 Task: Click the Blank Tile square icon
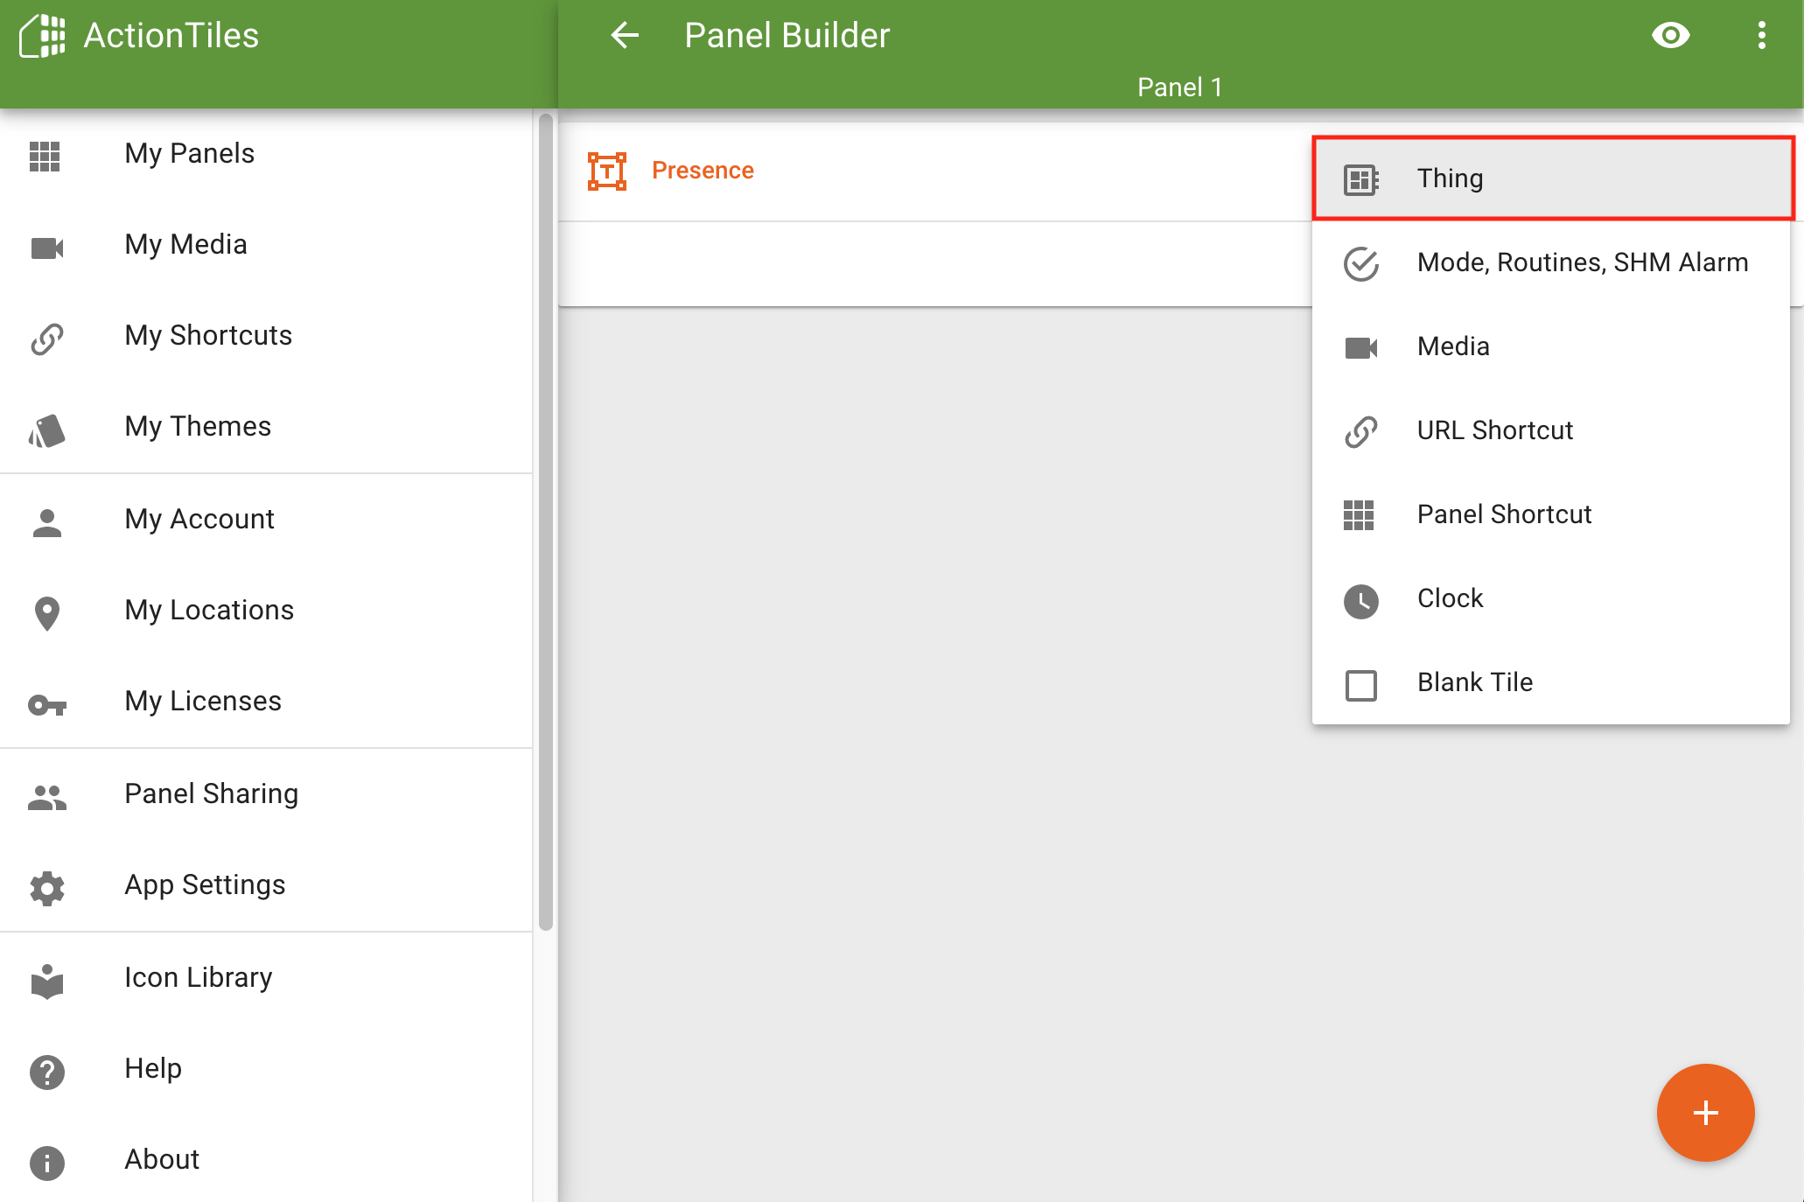[x=1361, y=686]
